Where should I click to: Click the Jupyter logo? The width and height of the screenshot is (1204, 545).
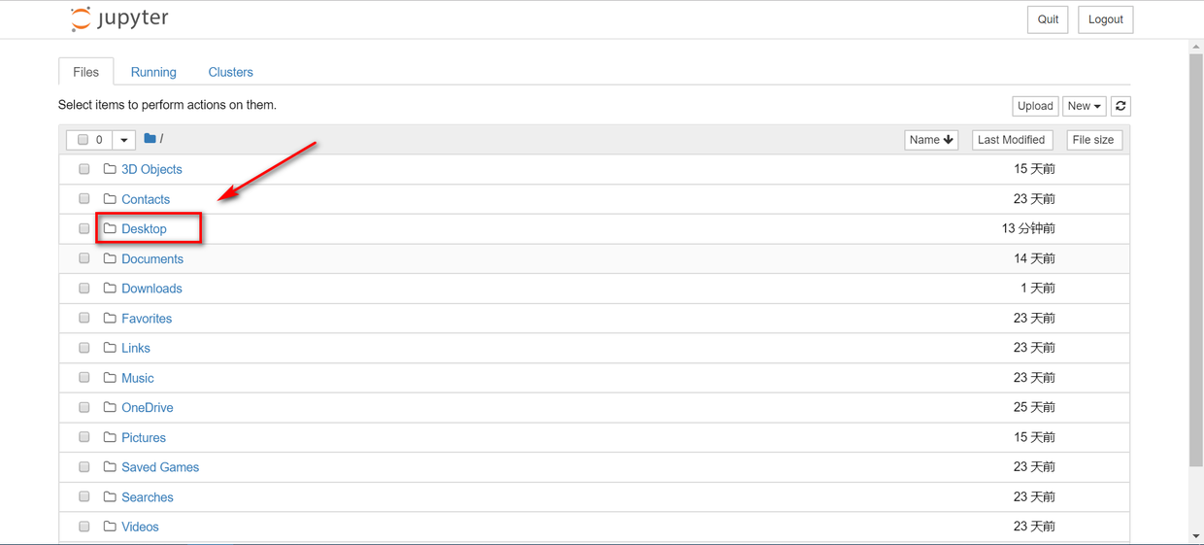click(119, 18)
